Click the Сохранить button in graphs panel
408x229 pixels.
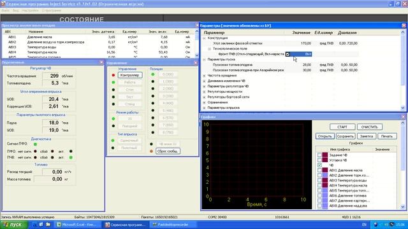point(346,136)
